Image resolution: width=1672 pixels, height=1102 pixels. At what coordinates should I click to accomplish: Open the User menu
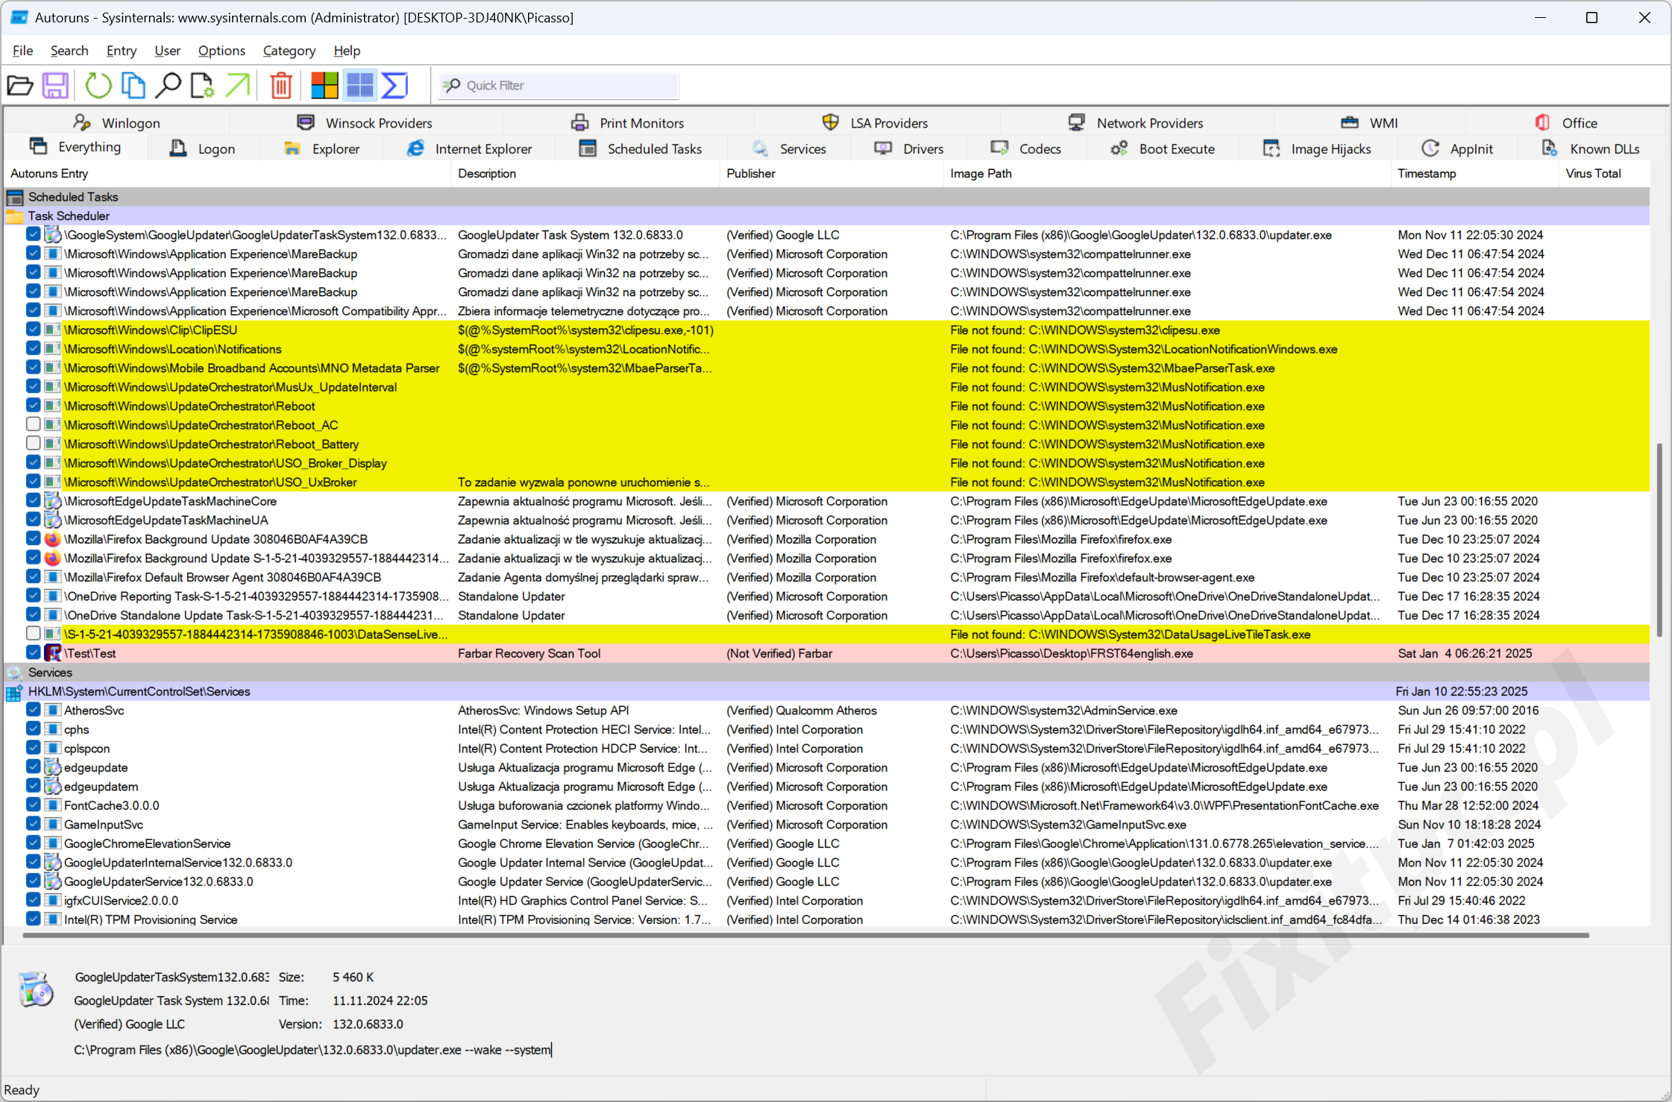(x=168, y=51)
